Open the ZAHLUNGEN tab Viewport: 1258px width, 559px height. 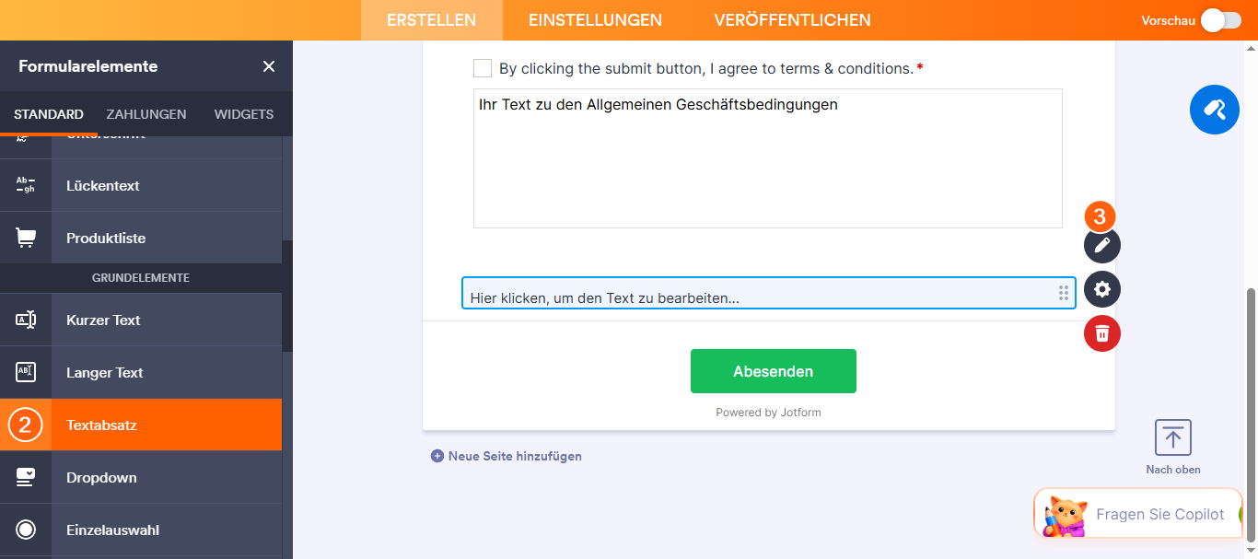pos(146,114)
